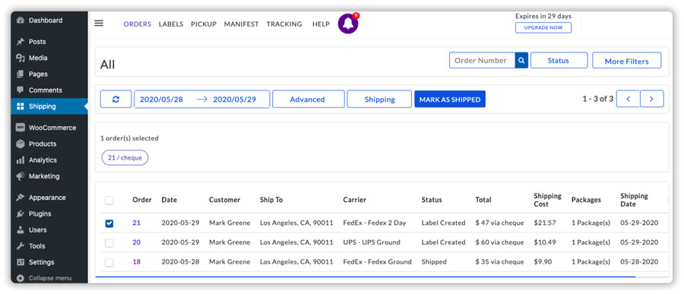This screenshot has height=294, width=684.
Task: Click the Order Number search field
Action: click(482, 61)
